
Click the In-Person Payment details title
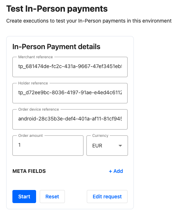pos(56,47)
